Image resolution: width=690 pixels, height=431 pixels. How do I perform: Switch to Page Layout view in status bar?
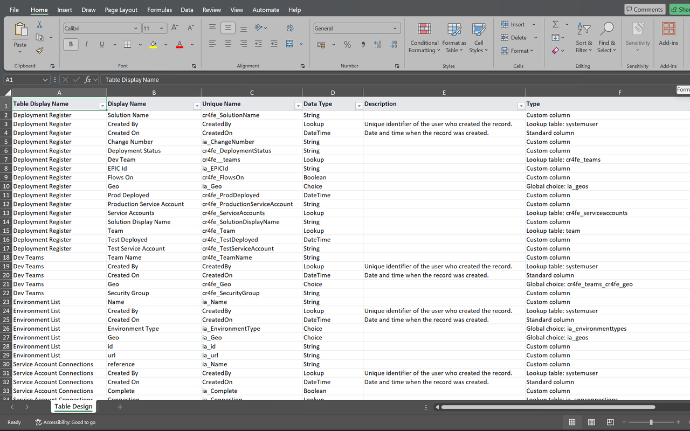(591, 422)
